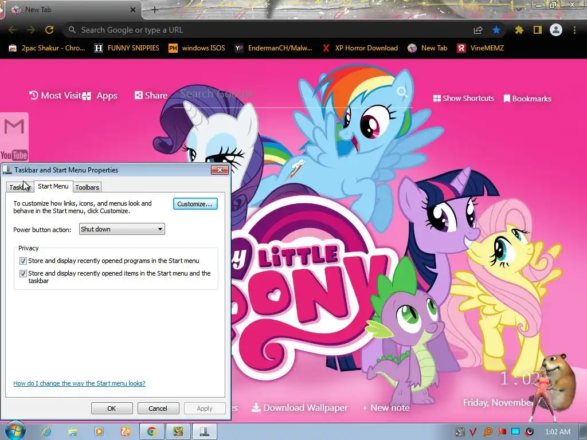Minimize the Chrome window

point(538,5)
